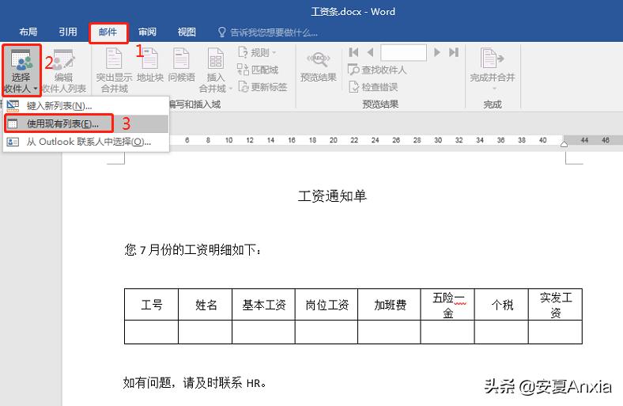Choose 从 Outlook 联系人中选择(O)... menu item

[86, 142]
